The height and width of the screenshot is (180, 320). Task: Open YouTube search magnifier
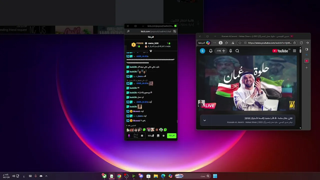point(237,51)
